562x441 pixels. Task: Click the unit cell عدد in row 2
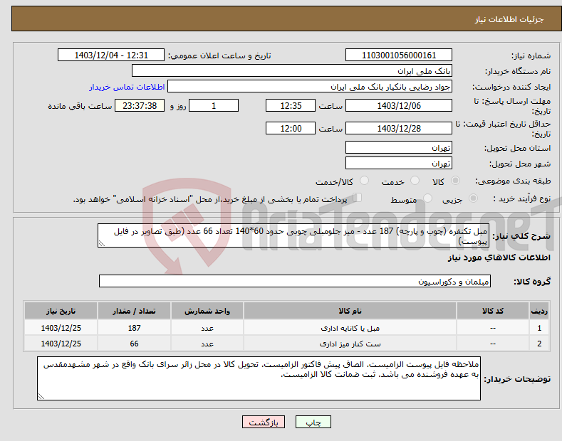point(207,344)
